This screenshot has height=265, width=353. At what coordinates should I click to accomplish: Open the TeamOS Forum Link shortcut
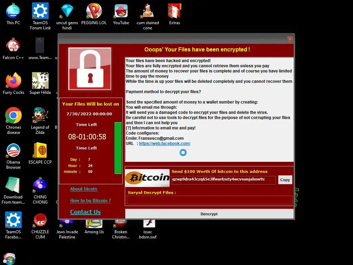(x=40, y=16)
